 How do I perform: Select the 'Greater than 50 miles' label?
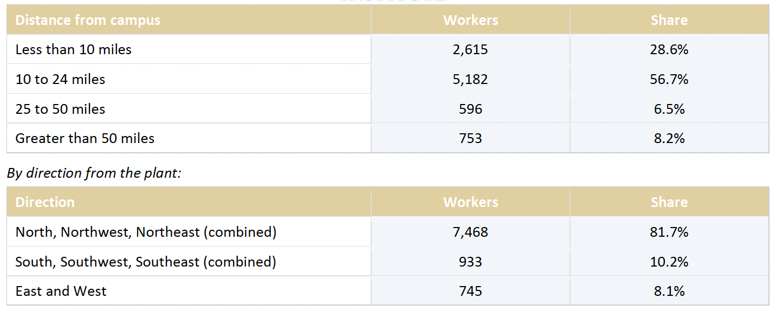tap(85, 138)
